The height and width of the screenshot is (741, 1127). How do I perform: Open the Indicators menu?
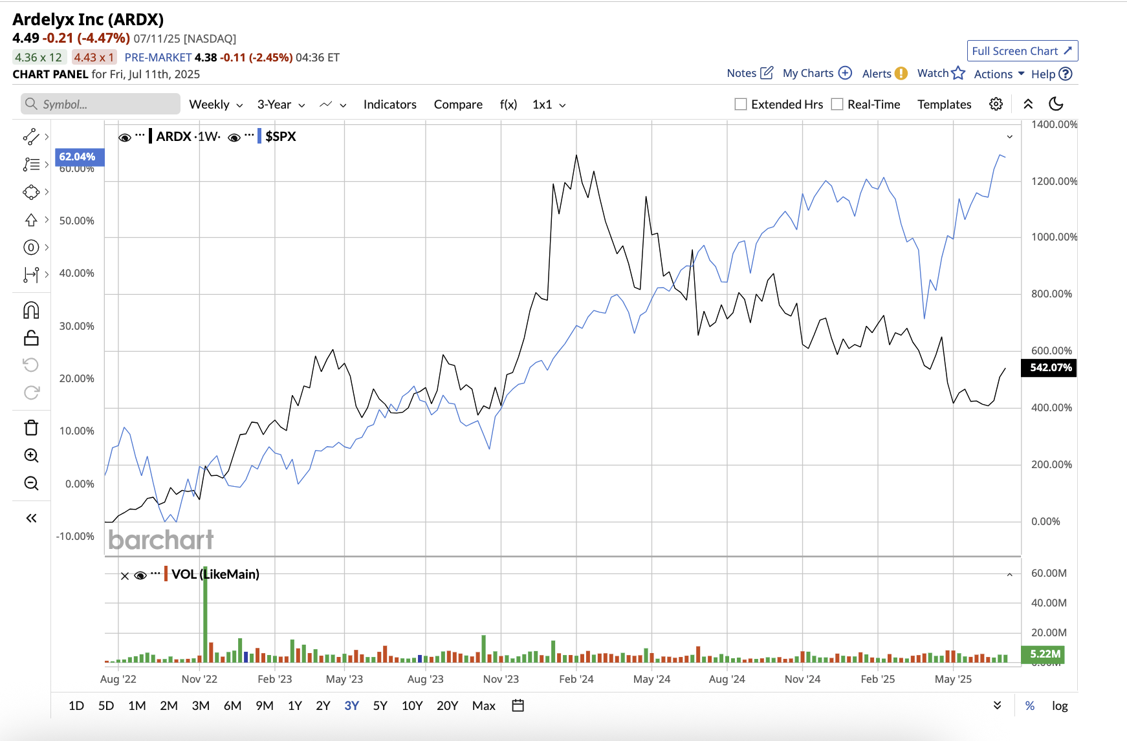390,104
